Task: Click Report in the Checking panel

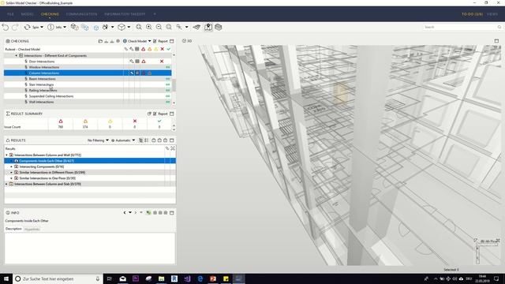Action: pos(160,41)
